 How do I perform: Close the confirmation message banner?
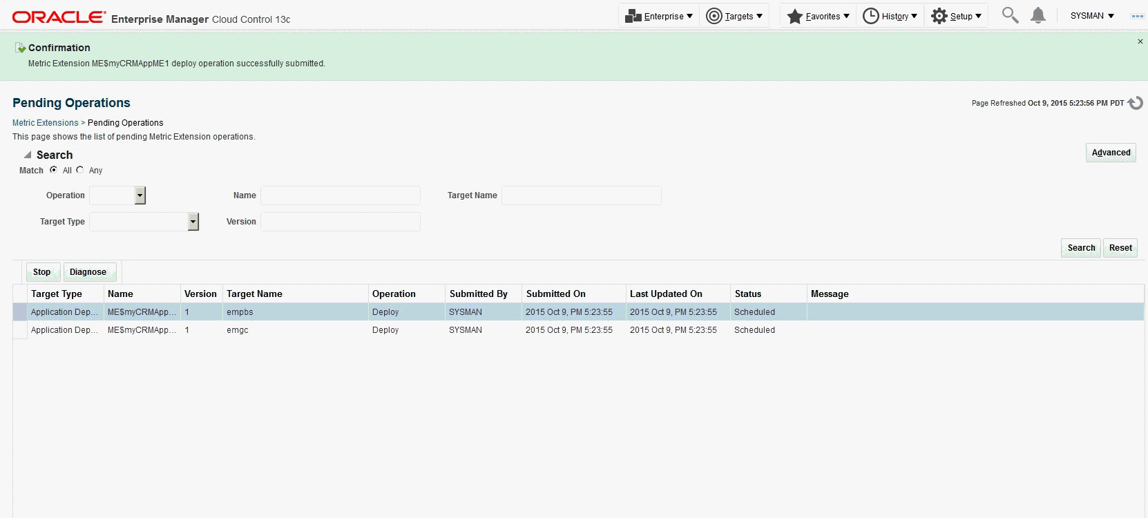pos(1140,41)
